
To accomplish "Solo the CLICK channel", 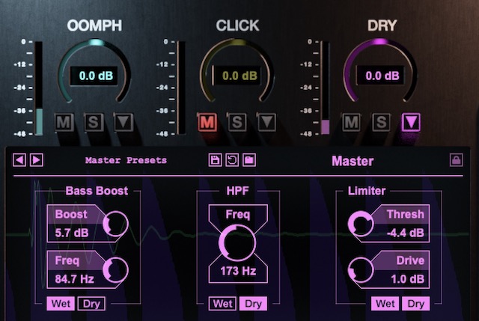I will (237, 122).
